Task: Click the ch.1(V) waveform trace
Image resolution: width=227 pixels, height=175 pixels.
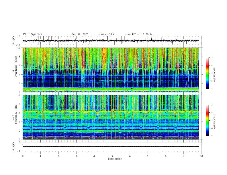Action: [x=110, y=41]
